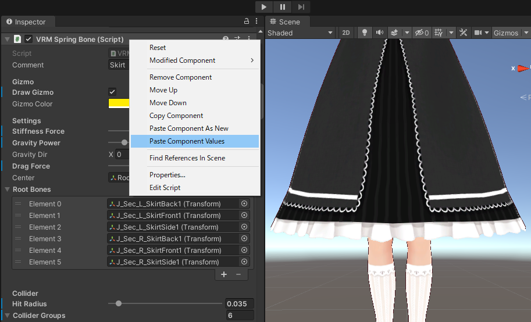This screenshot has height=322, width=531.
Task: Click the Collider Groups size field
Action: click(x=240, y=315)
